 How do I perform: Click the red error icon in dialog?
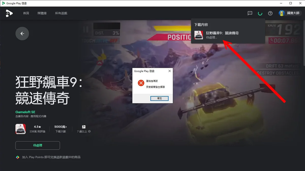[141, 83]
